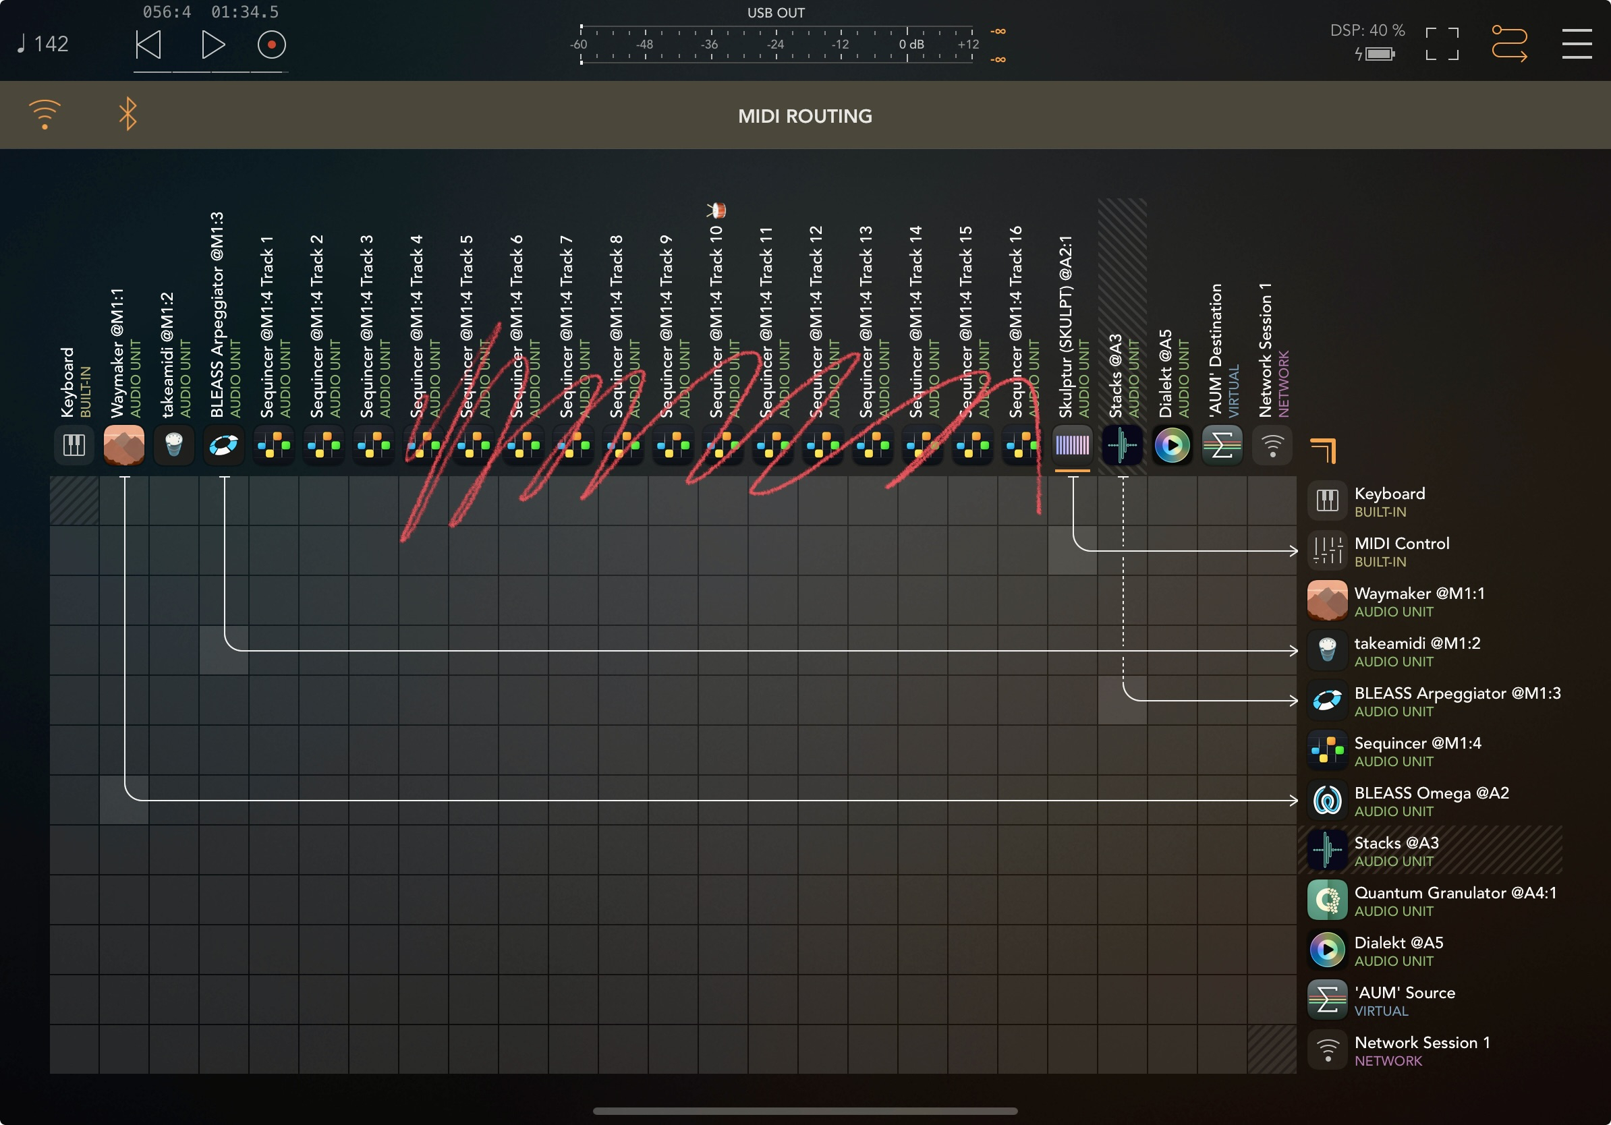This screenshot has height=1125, width=1611.
Task: Start playback with the play button
Action: coord(213,45)
